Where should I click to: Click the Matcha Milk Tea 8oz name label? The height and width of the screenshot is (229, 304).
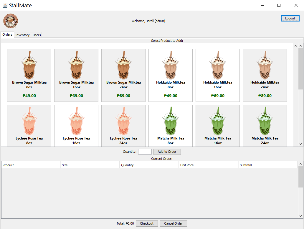(171, 141)
